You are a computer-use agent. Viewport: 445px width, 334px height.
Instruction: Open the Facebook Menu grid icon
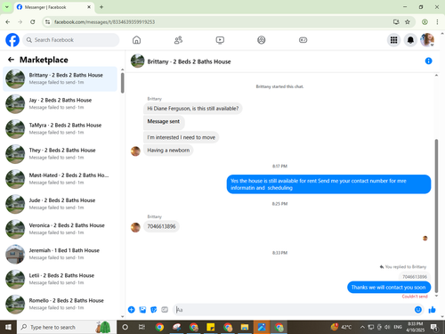point(393,40)
